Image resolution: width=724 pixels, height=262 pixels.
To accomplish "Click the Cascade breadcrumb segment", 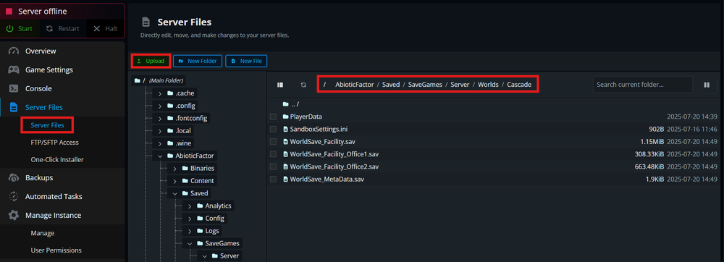I will (519, 85).
